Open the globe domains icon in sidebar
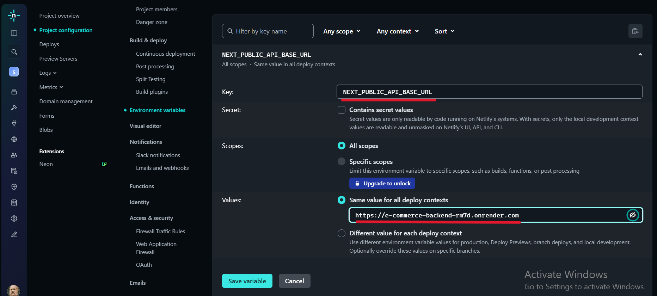This screenshot has height=296, width=657. (x=14, y=139)
